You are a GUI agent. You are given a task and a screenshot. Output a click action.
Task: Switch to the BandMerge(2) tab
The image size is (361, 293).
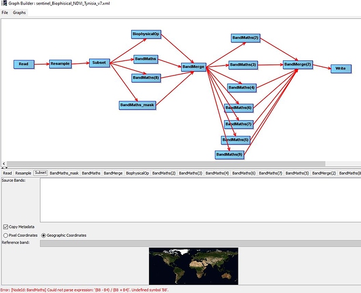coord(324,173)
